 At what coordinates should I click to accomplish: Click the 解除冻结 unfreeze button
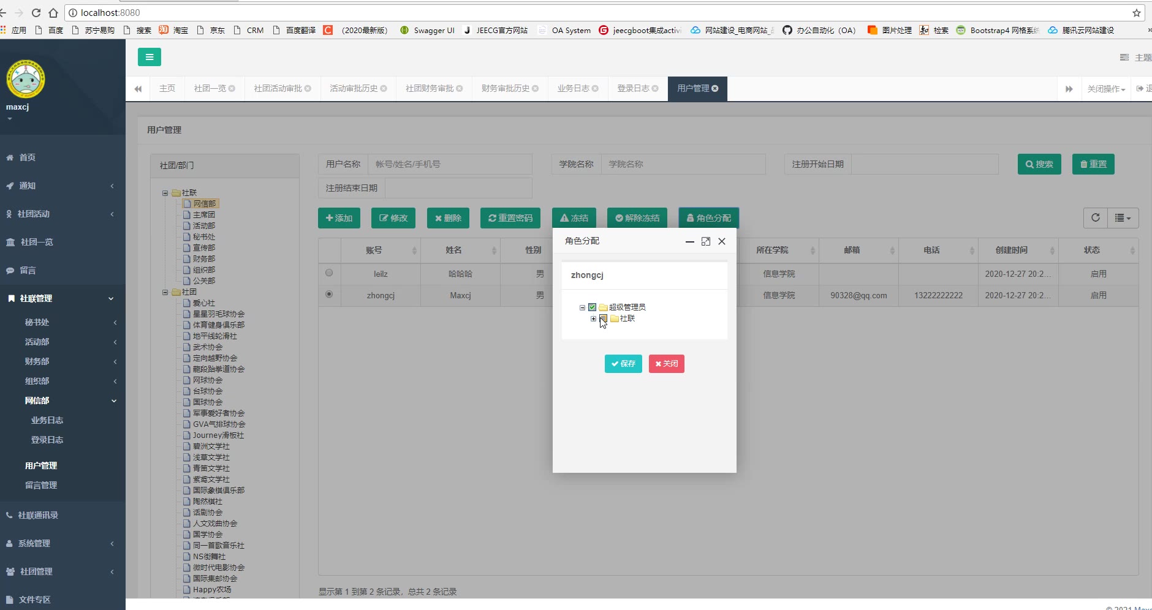point(637,218)
